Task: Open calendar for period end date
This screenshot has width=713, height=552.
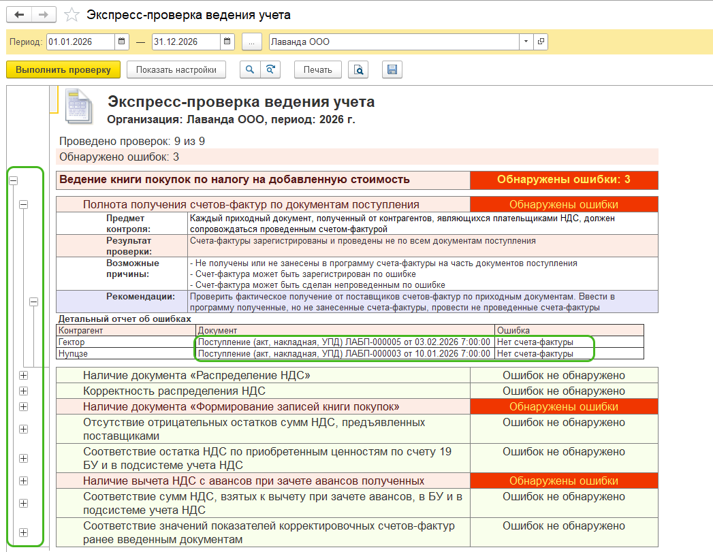Action: click(227, 42)
